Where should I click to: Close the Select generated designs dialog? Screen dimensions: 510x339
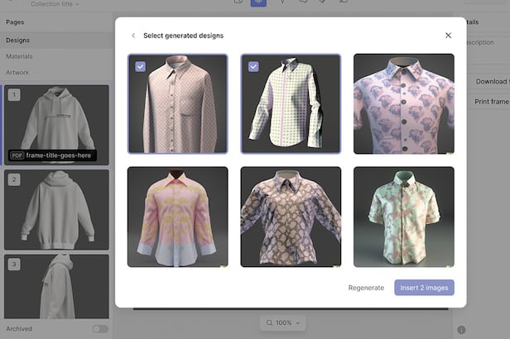448,36
